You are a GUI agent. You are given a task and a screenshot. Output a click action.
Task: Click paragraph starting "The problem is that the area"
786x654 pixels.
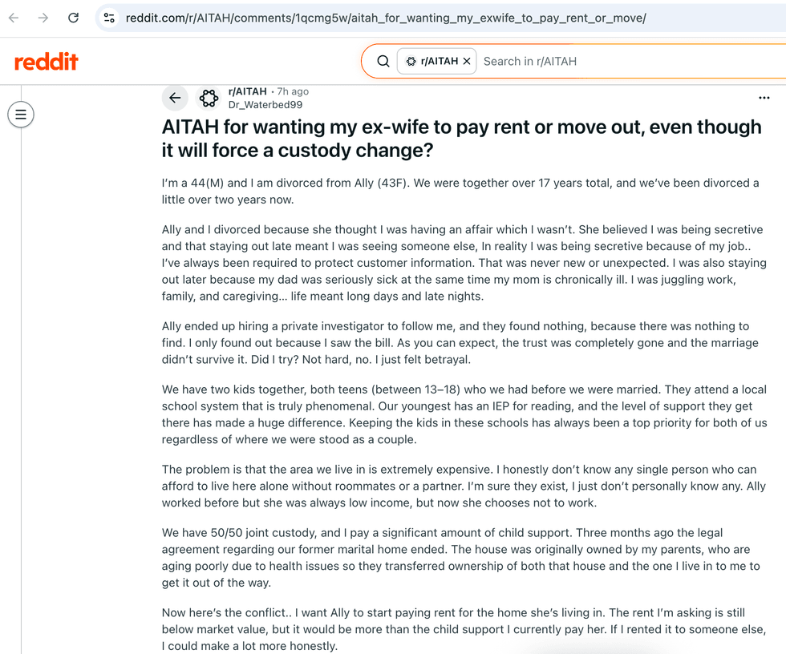[x=464, y=486]
